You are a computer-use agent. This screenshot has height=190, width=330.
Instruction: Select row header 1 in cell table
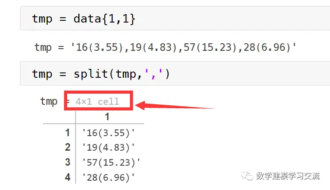click(67, 133)
